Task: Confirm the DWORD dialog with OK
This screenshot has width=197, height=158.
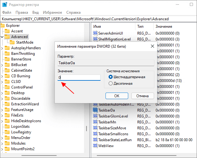Action: [x=117, y=96]
